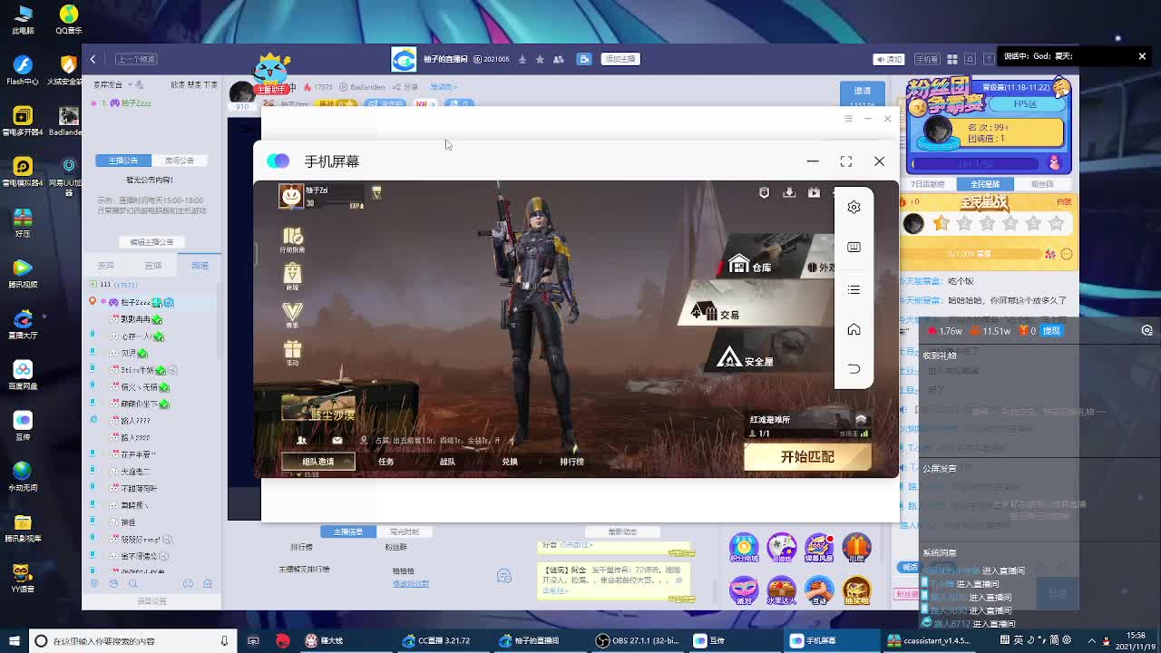Switch to the 全民星战 tab
Image resolution: width=1161 pixels, height=653 pixels.
985,184
